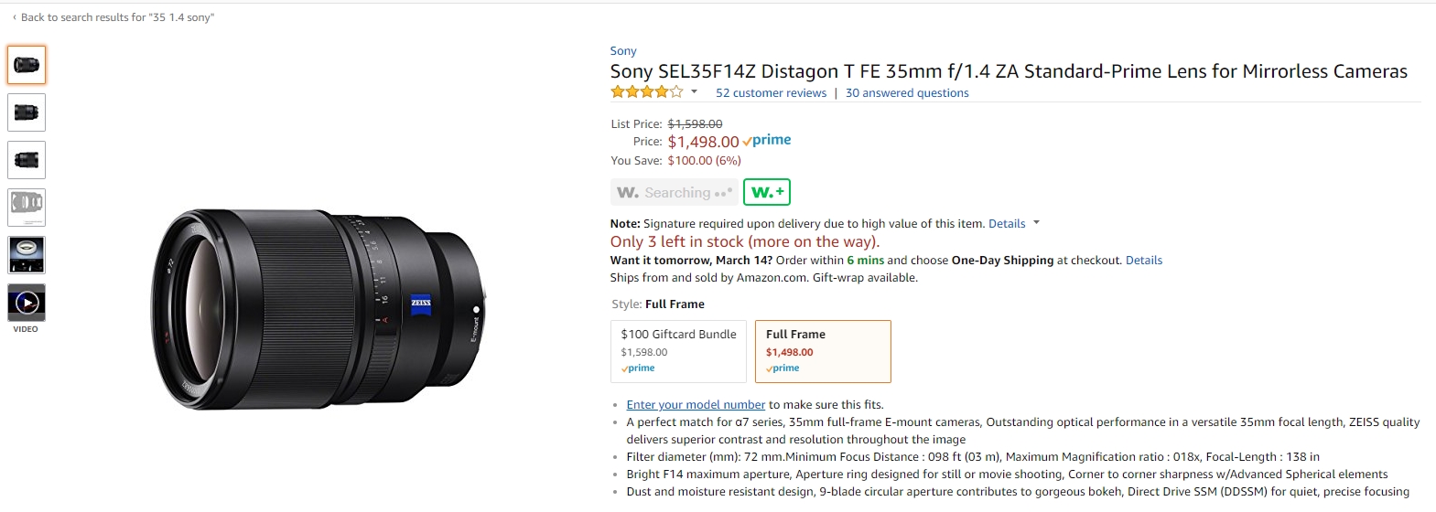Click Enter your model number link
Image resolution: width=1436 pixels, height=512 pixels.
coord(696,404)
